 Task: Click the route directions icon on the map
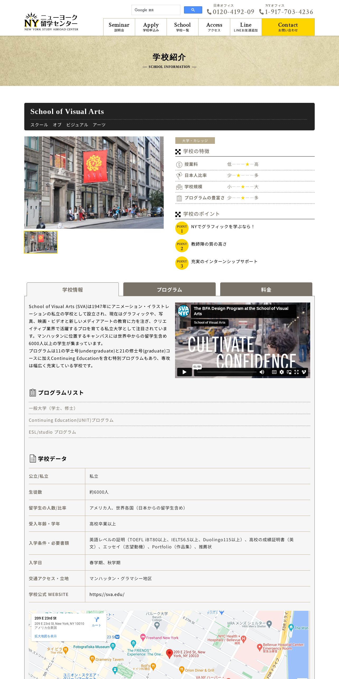point(97,620)
